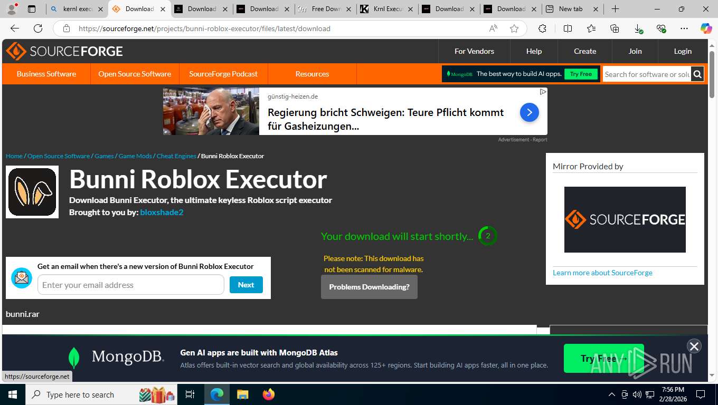Viewport: 718px width, 405px height.
Task: Open the Downloads icon in browser toolbar
Action: tap(638, 28)
